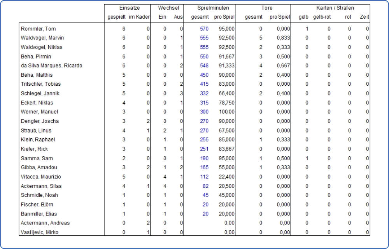
Task: Click Gibba, Amadou name
Action: 39,168
